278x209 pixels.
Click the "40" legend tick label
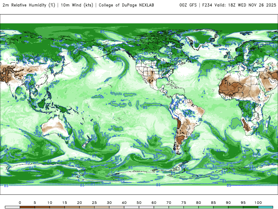[x=124, y=203]
